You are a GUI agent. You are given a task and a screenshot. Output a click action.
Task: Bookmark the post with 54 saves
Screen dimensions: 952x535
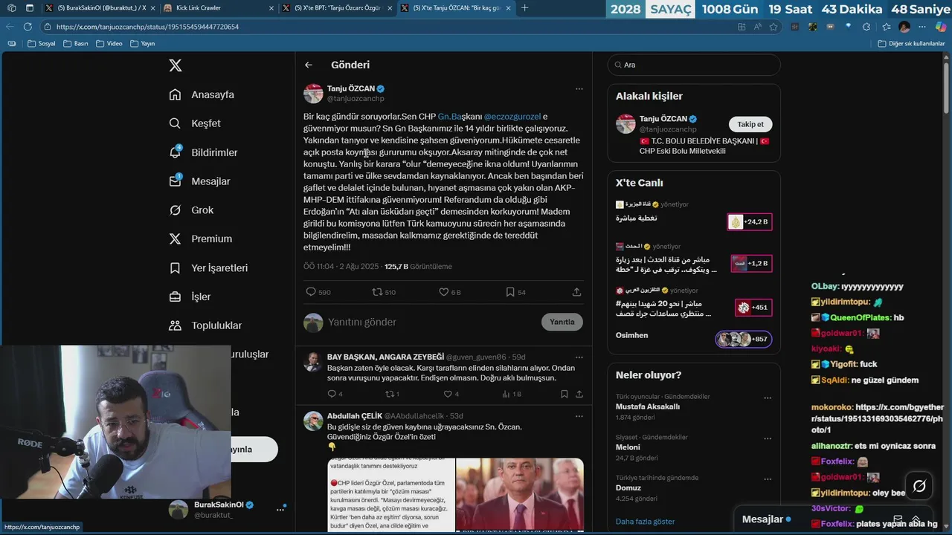[x=510, y=292]
